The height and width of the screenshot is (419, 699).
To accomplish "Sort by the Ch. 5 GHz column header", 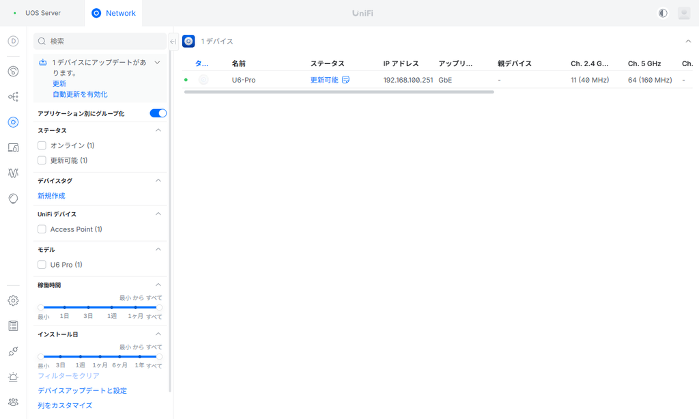I will pos(644,63).
